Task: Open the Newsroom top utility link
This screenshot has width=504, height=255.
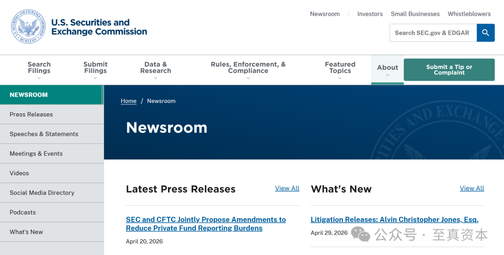Action: (x=324, y=14)
